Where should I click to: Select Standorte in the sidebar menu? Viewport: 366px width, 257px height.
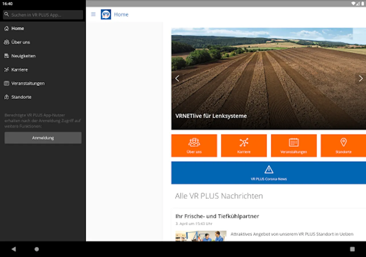(x=43, y=97)
